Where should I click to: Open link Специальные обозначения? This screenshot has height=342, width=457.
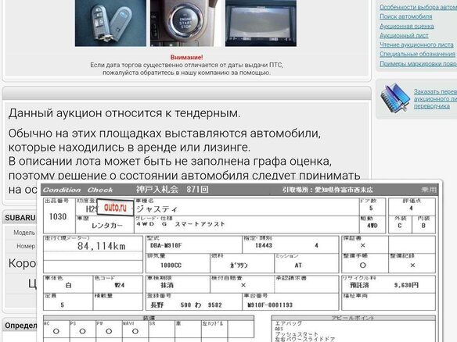coord(417,54)
